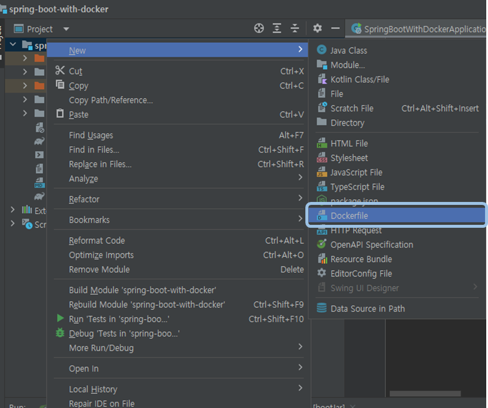488x408 pixels.
Task: Select Copy Path/Reference option
Action: point(179,100)
